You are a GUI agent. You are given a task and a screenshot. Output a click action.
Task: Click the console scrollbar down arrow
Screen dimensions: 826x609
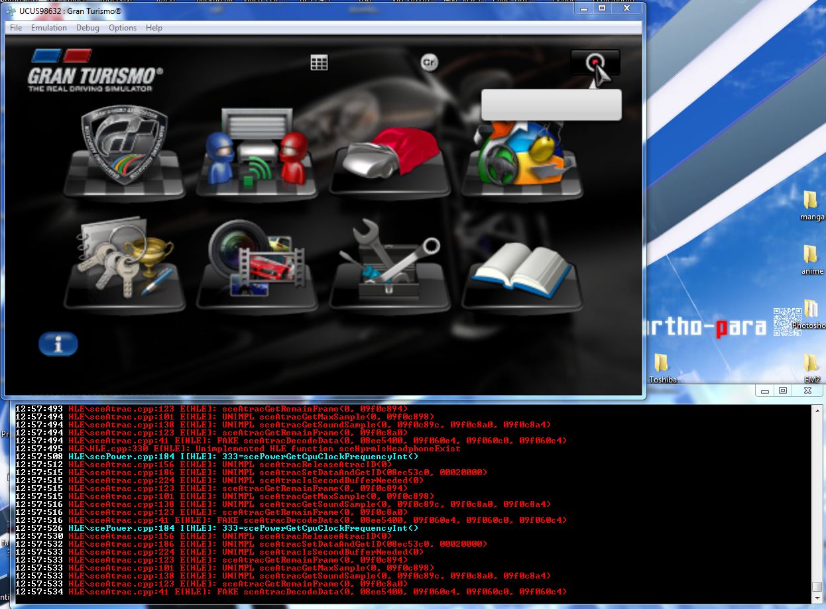817,600
